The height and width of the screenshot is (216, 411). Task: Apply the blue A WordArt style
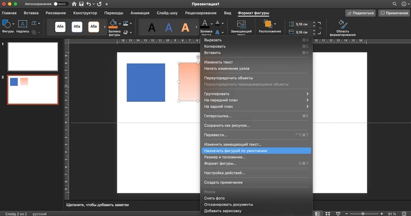[x=168, y=27]
